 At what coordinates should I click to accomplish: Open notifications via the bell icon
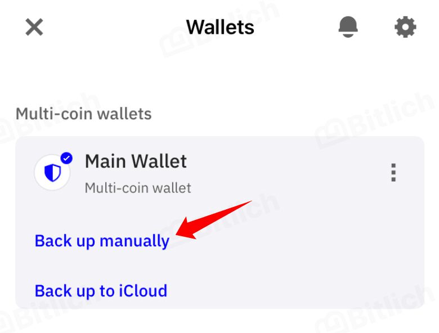click(x=348, y=27)
